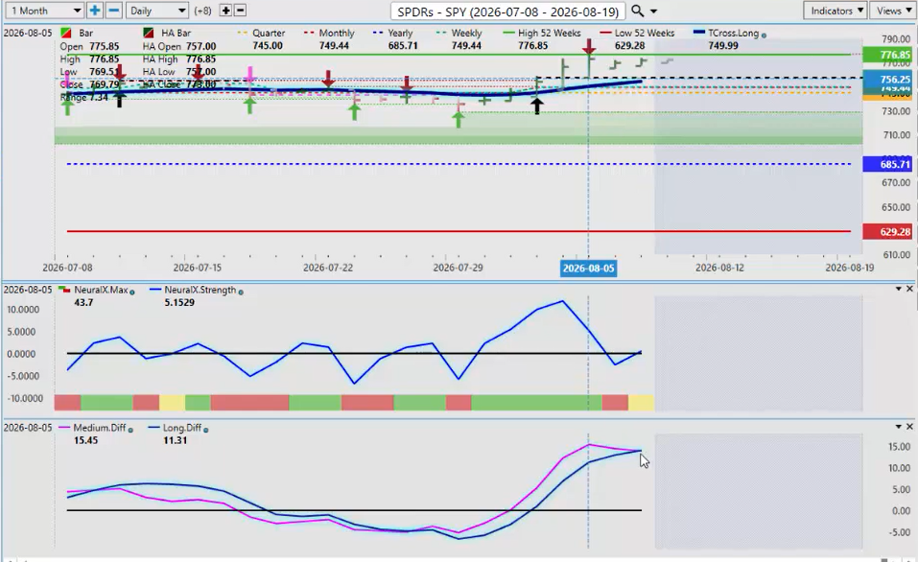Click the black minus forecast-days button
918x562 pixels.
[x=240, y=11]
